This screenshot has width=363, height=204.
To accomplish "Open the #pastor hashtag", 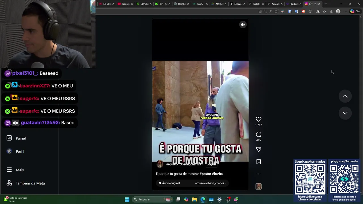I will tap(205, 174).
